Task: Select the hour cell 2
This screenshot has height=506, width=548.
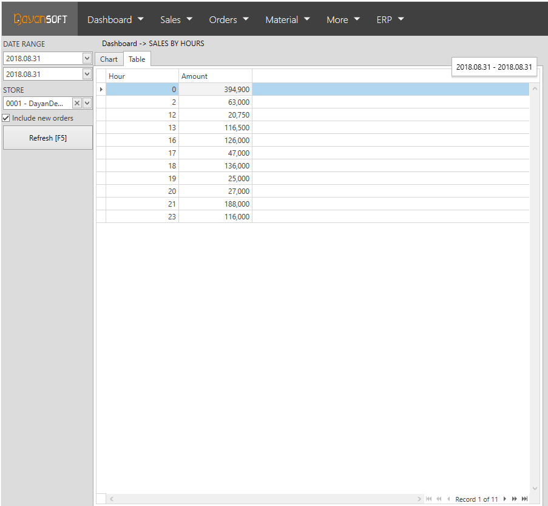Action: coord(142,102)
